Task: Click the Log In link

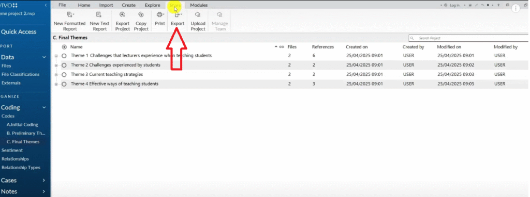Action: [455, 5]
